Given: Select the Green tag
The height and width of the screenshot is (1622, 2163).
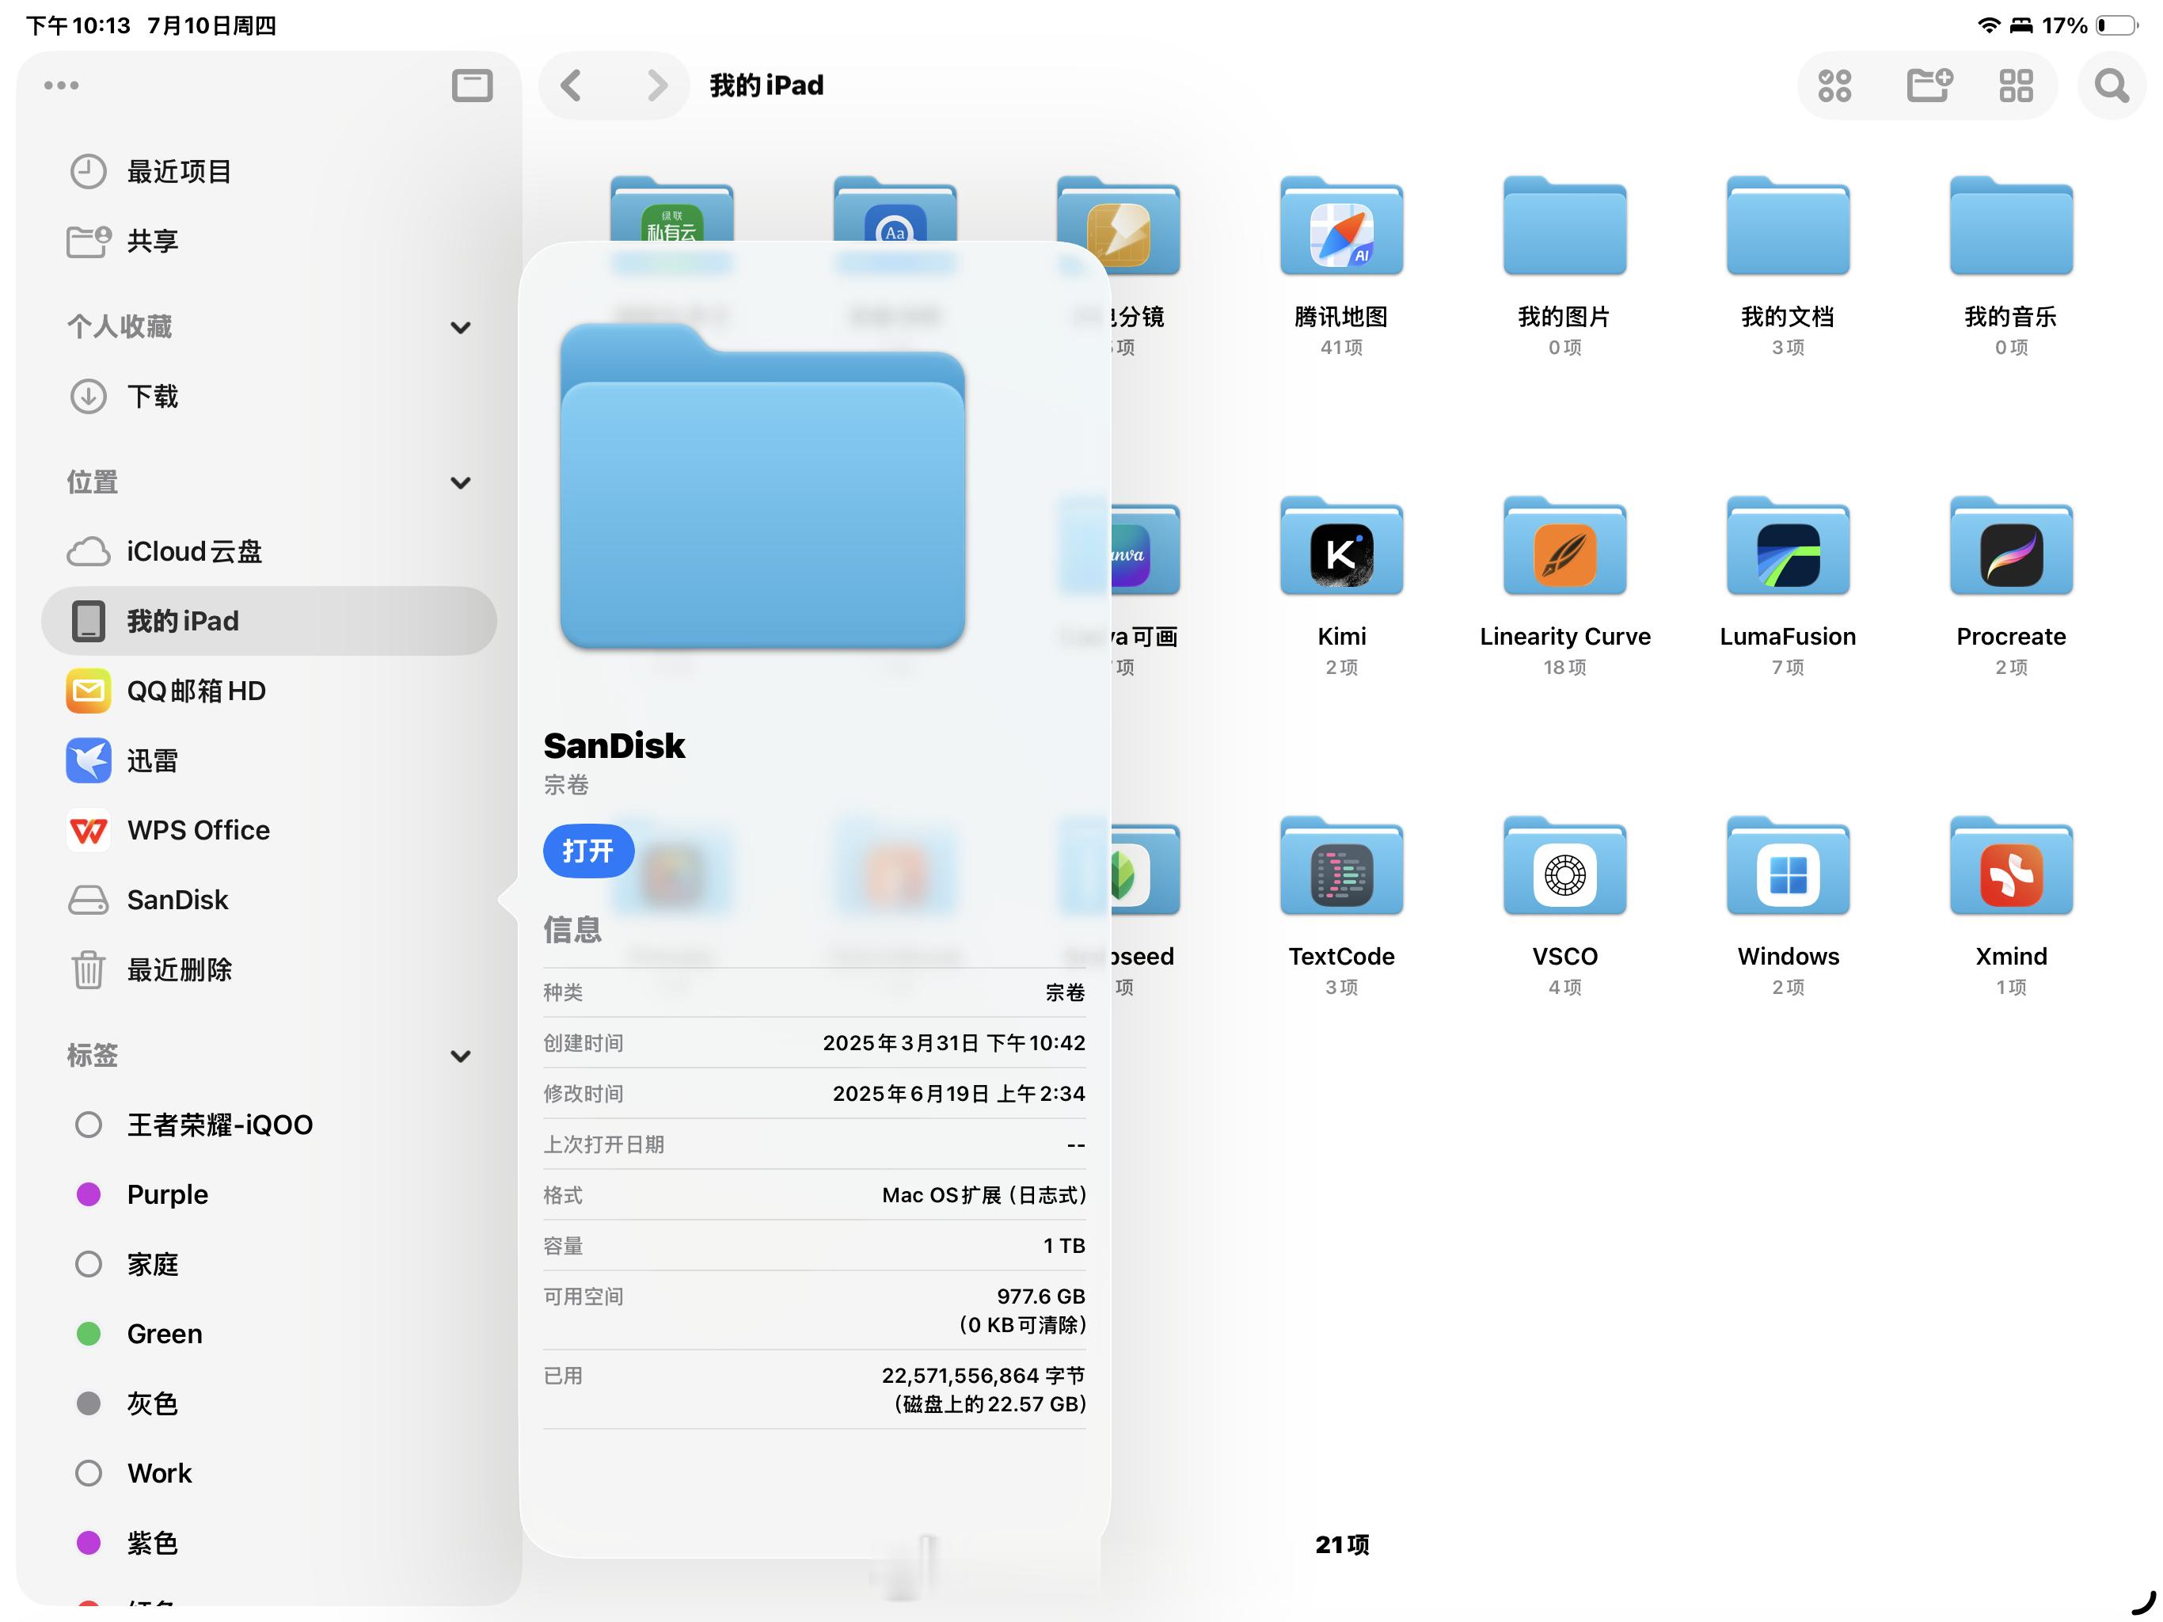Looking at the screenshot, I should tap(269, 1334).
